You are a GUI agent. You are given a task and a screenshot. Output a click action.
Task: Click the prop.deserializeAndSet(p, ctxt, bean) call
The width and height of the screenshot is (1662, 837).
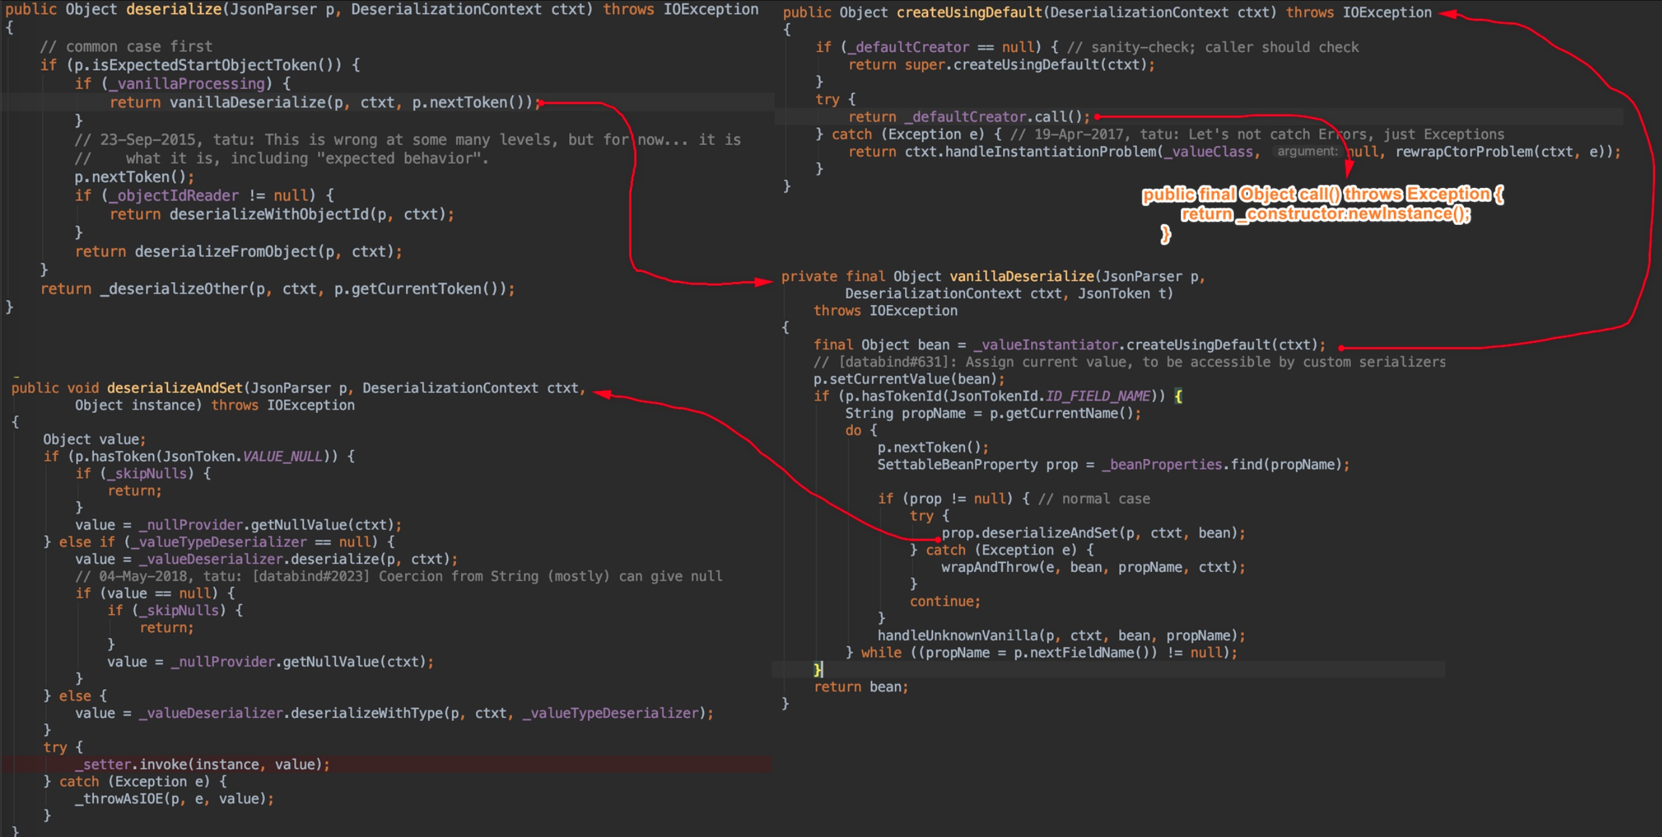[1090, 533]
